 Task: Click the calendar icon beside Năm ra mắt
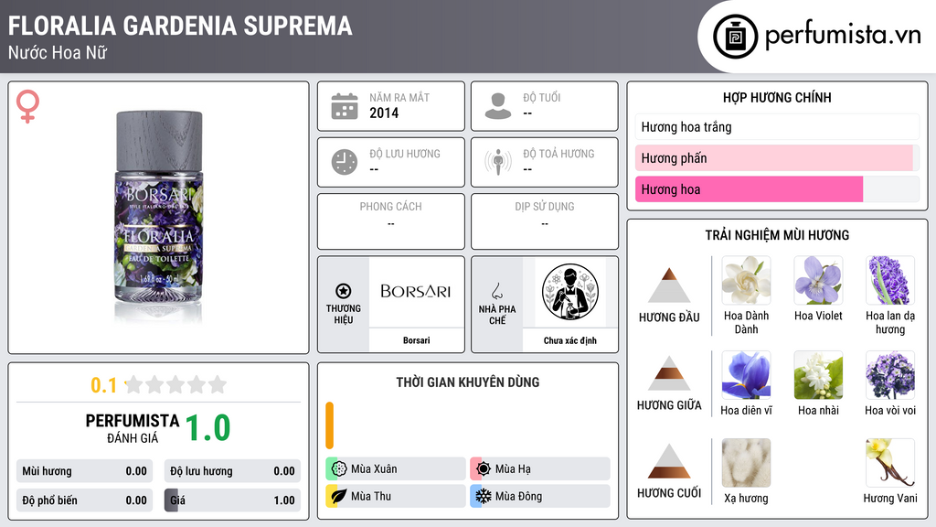click(x=345, y=106)
